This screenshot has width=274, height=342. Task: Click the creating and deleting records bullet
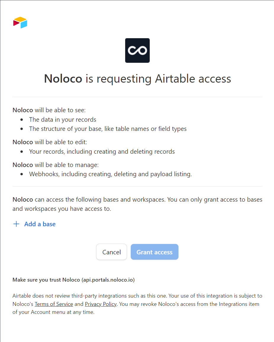[x=102, y=152]
